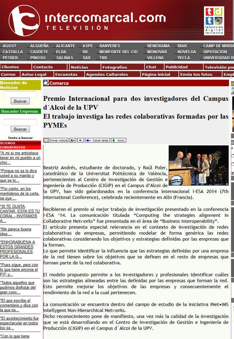Click the Alicante town link
Image resolution: width=234 pixels, height=339 pixels.
(66, 46)
